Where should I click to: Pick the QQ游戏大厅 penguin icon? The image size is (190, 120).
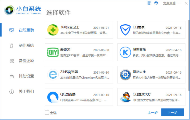point(125,97)
